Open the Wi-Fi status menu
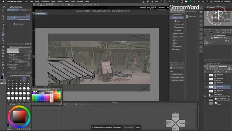The image size is (232, 131). tap(174, 1)
